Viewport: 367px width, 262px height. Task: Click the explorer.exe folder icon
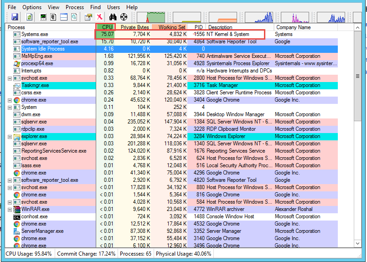coord(16,136)
